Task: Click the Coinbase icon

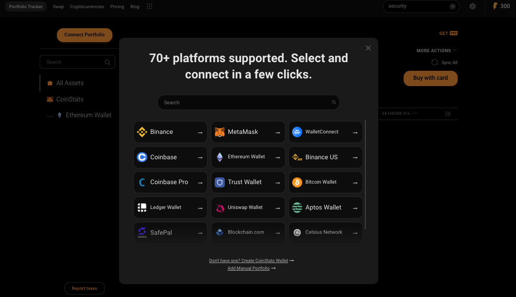Action: 142,157
